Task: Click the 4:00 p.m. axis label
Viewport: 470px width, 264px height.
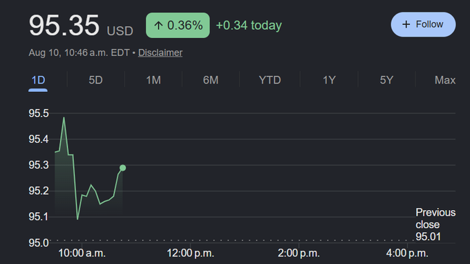Action: point(407,253)
